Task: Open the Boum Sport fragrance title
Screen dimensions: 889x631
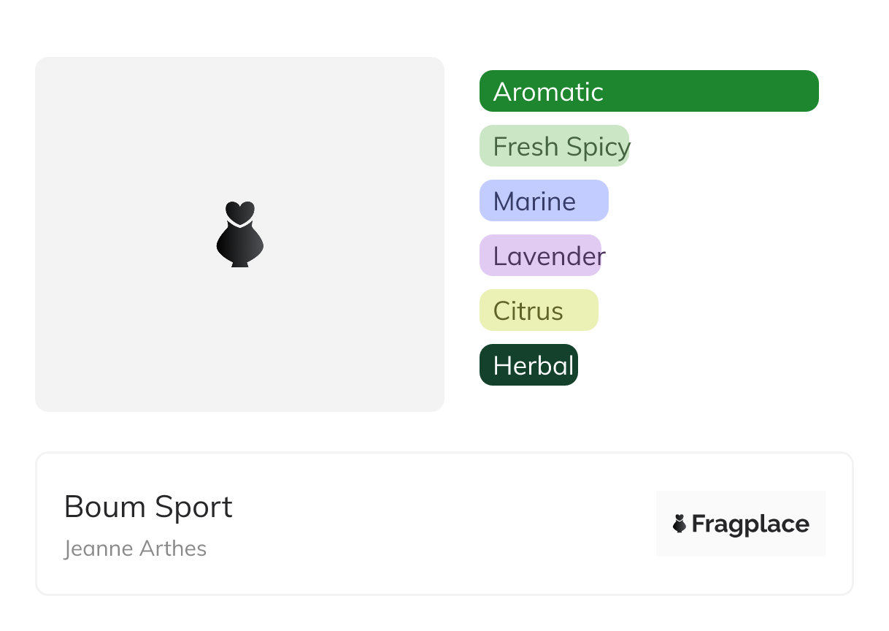Action: [148, 507]
